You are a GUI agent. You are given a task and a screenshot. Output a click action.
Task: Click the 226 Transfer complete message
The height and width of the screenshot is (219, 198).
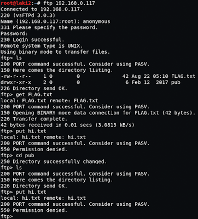click(x=34, y=119)
